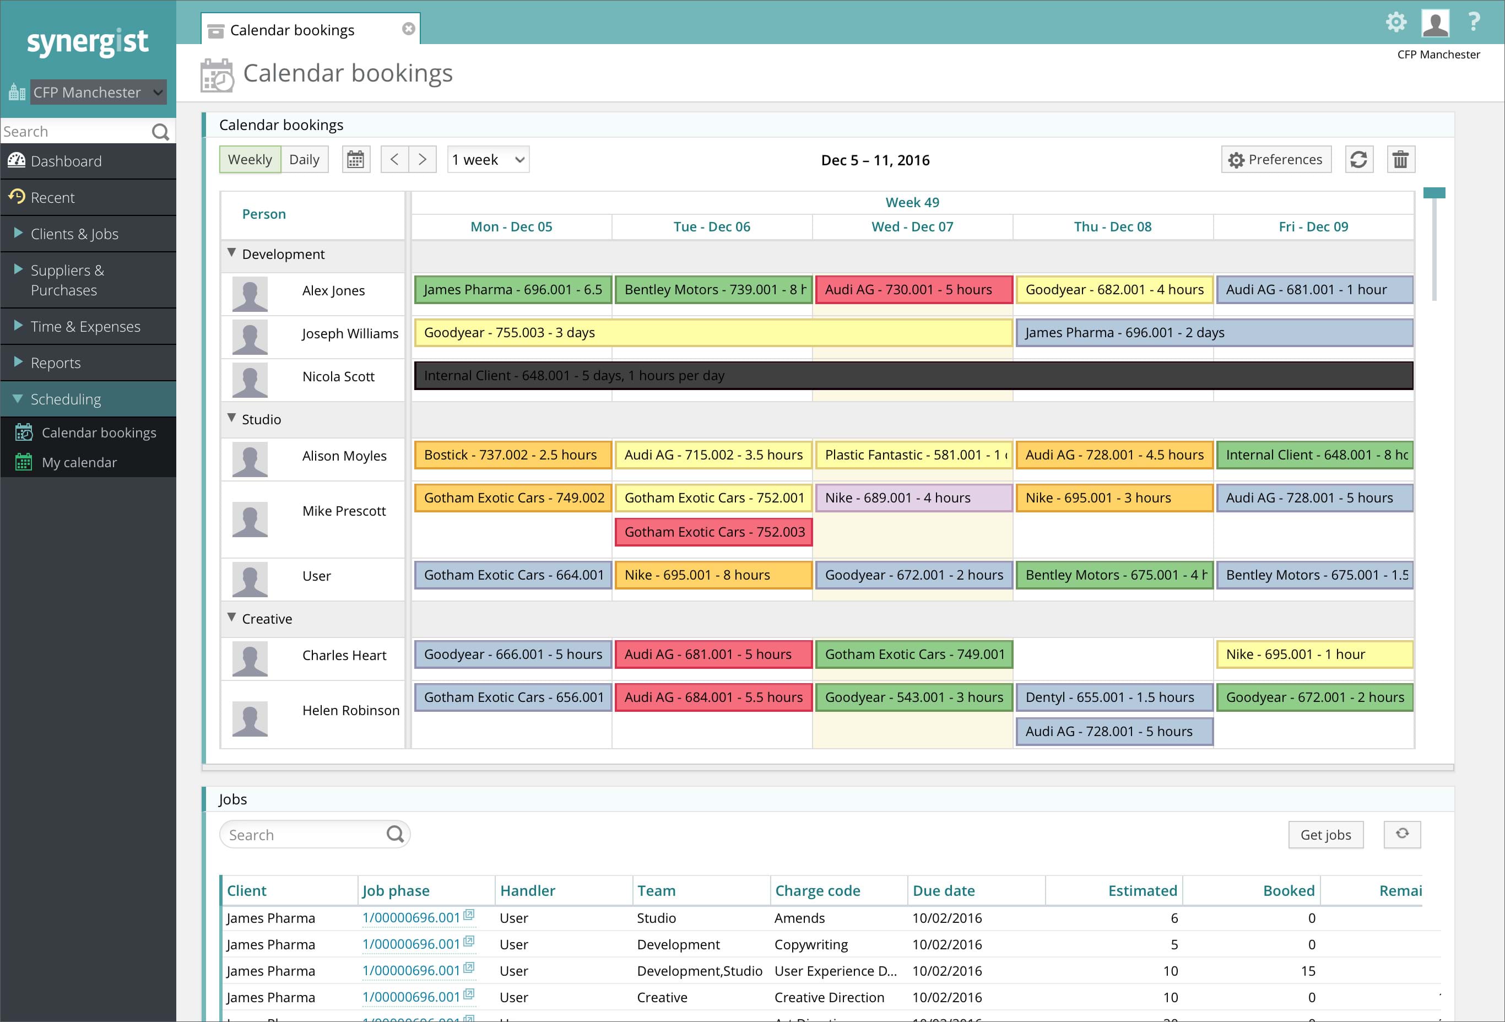Collapse the Studio group

(232, 418)
